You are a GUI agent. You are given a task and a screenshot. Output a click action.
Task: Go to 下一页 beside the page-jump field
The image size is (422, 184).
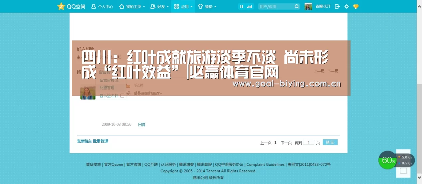286,143
